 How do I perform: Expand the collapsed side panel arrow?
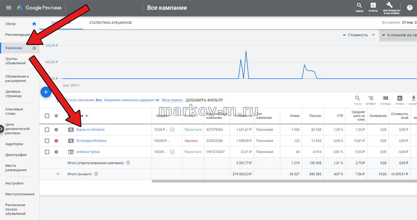2,129
